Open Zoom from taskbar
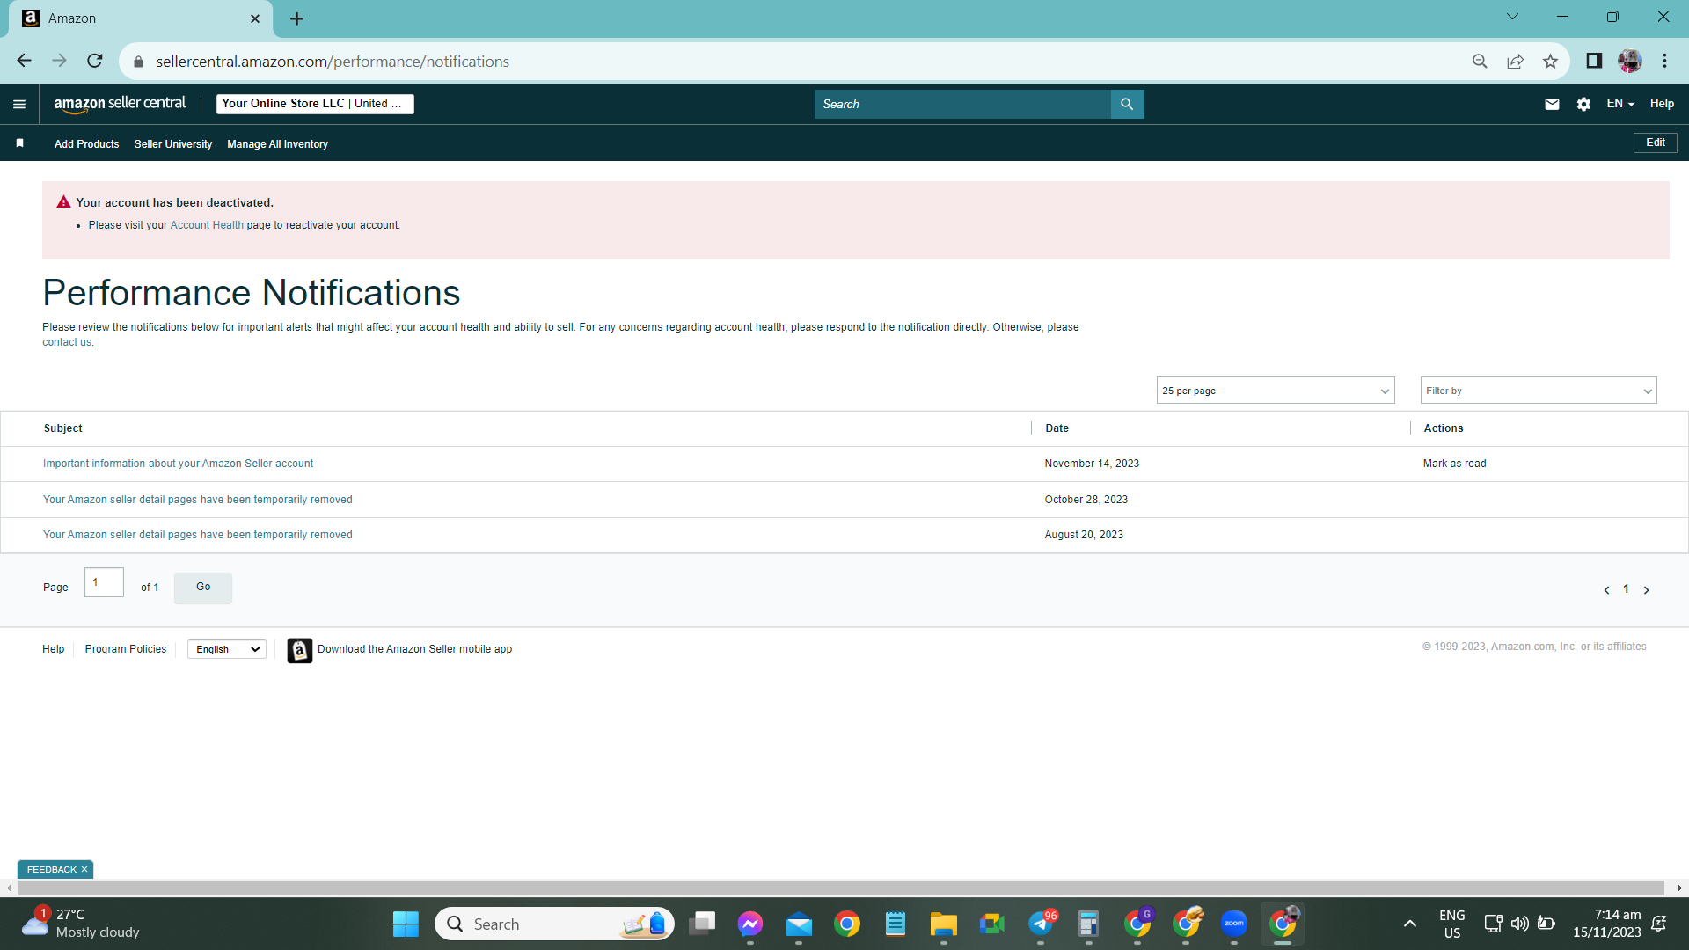The height and width of the screenshot is (950, 1689). tap(1234, 924)
